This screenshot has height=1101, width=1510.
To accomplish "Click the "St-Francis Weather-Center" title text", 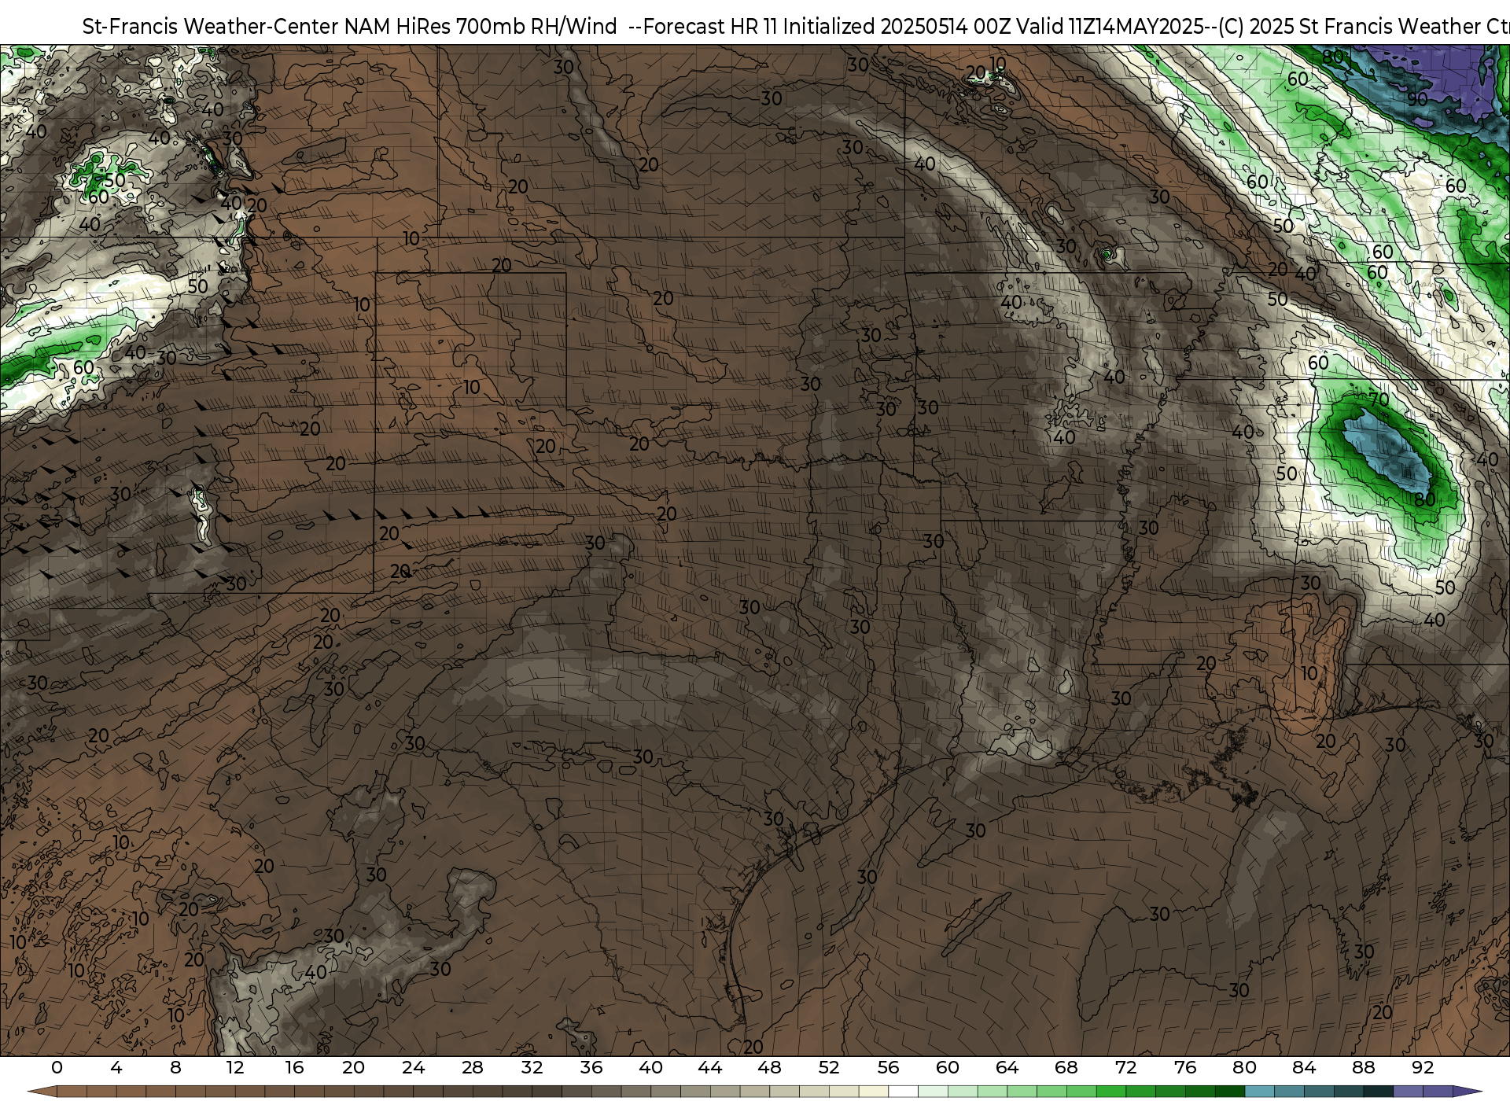I will coord(210,27).
